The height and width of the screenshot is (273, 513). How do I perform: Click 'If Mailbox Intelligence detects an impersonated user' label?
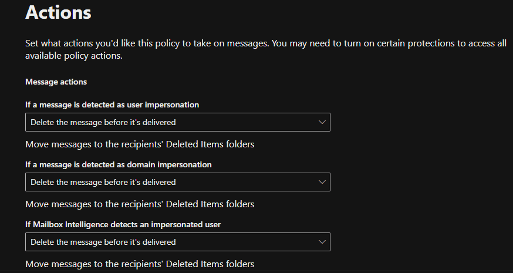coord(123,224)
